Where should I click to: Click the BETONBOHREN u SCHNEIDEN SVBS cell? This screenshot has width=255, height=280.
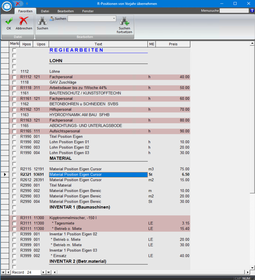pos(98,104)
